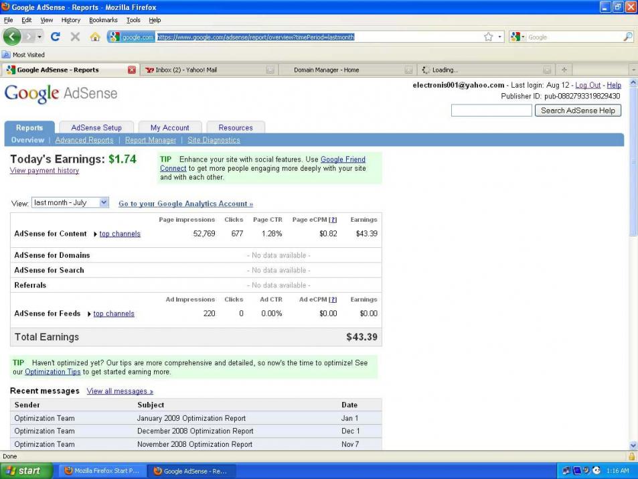638x479 pixels.
Task: Reload the page with the refresh icon
Action: (56, 37)
